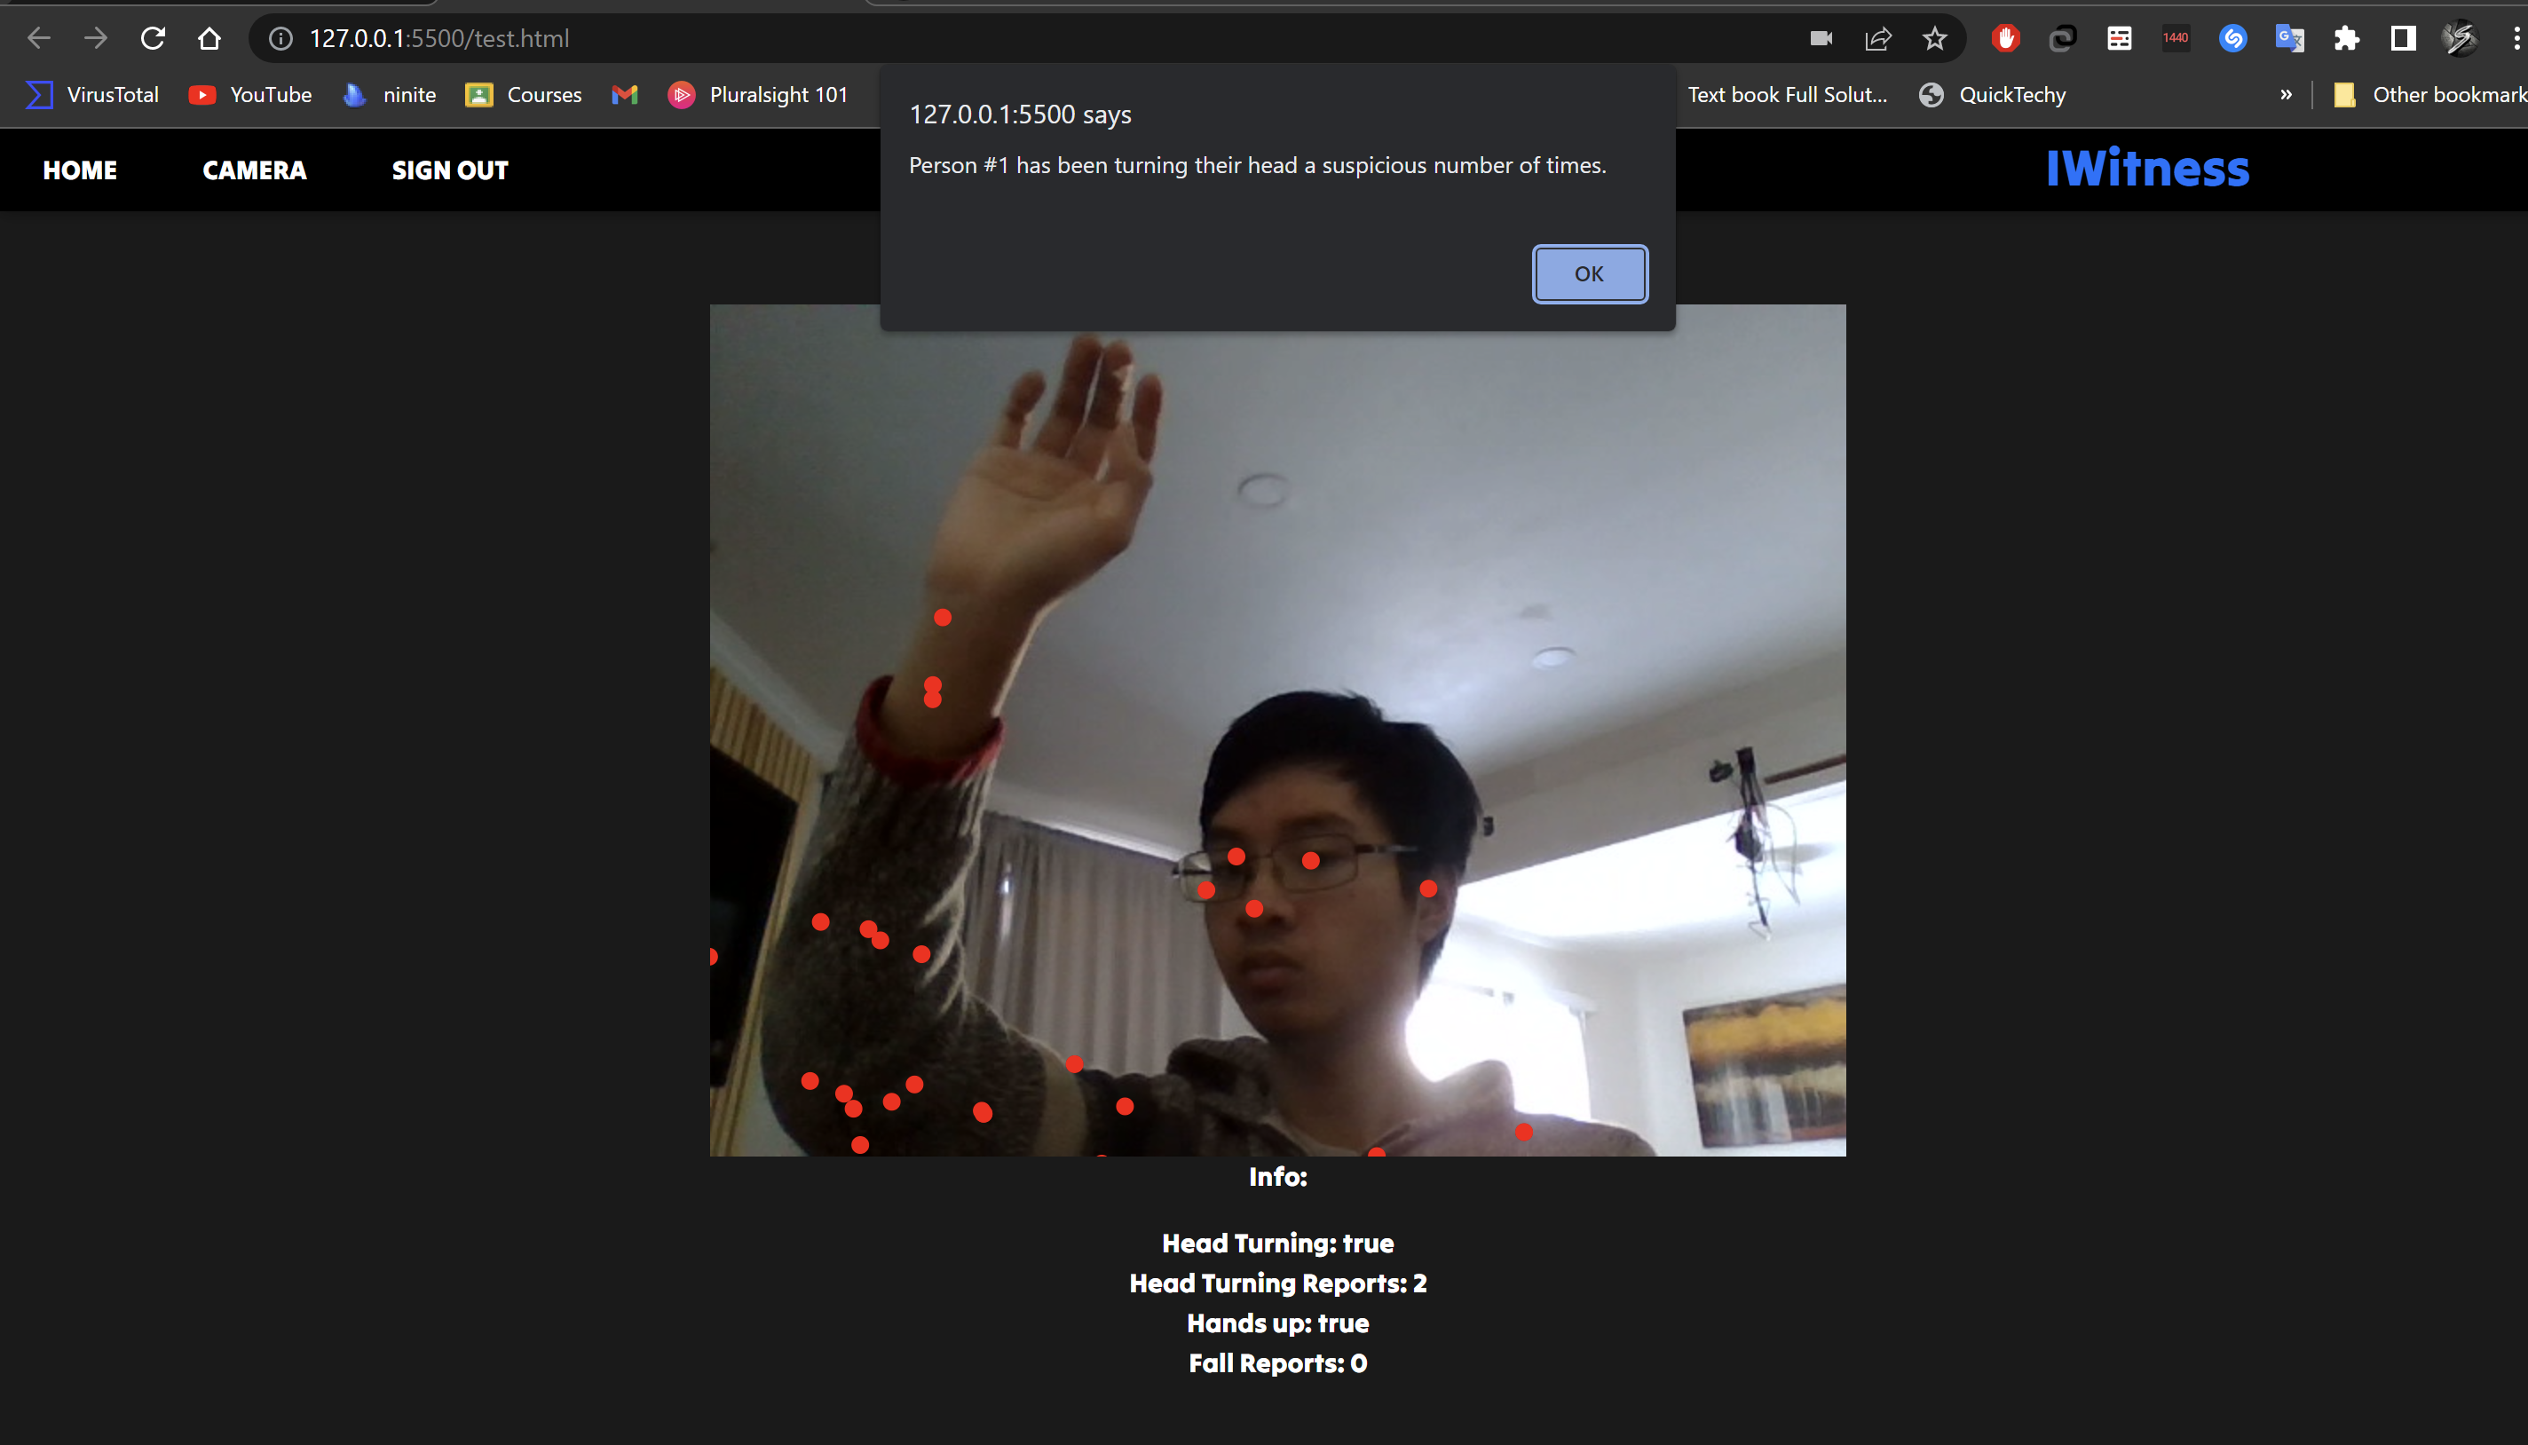Open the Extensions puzzle icon
Screen dimensions: 2528x1445
pyautogui.click(x=2346, y=39)
